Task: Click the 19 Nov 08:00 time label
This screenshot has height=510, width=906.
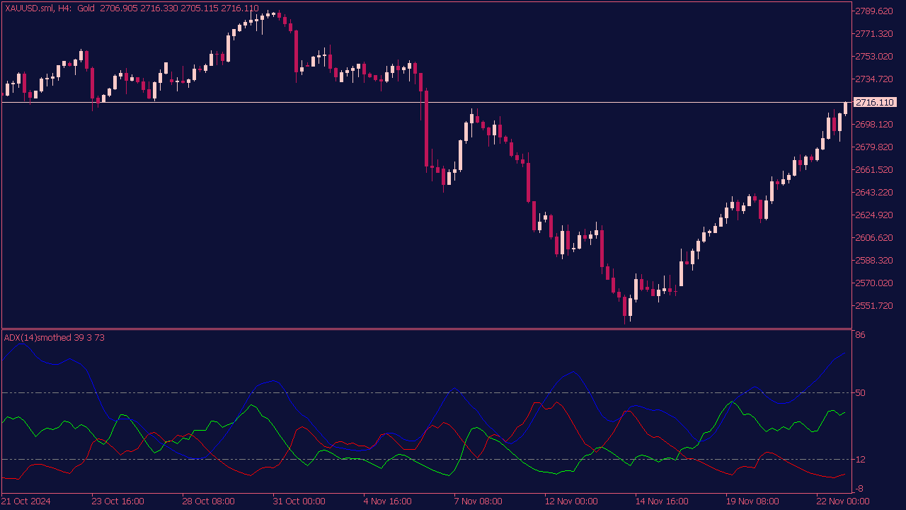Action: tap(752, 501)
